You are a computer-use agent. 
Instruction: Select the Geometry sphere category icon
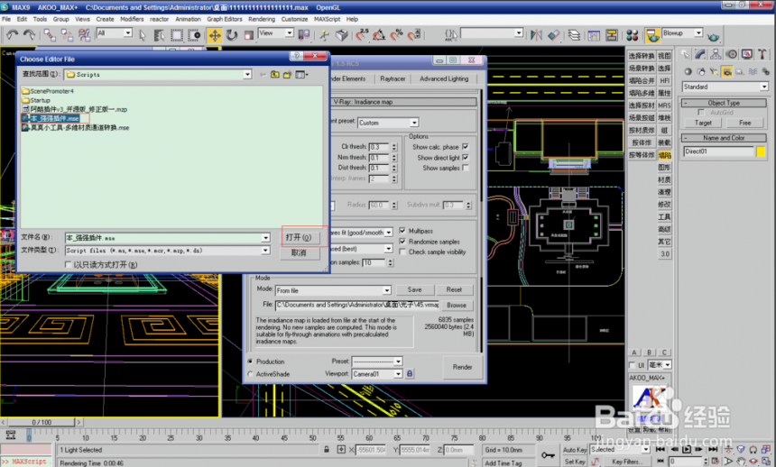click(688, 72)
